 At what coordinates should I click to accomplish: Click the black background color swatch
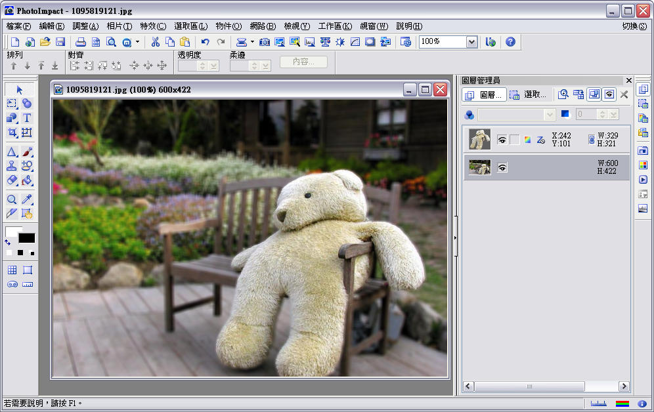pyautogui.click(x=27, y=239)
